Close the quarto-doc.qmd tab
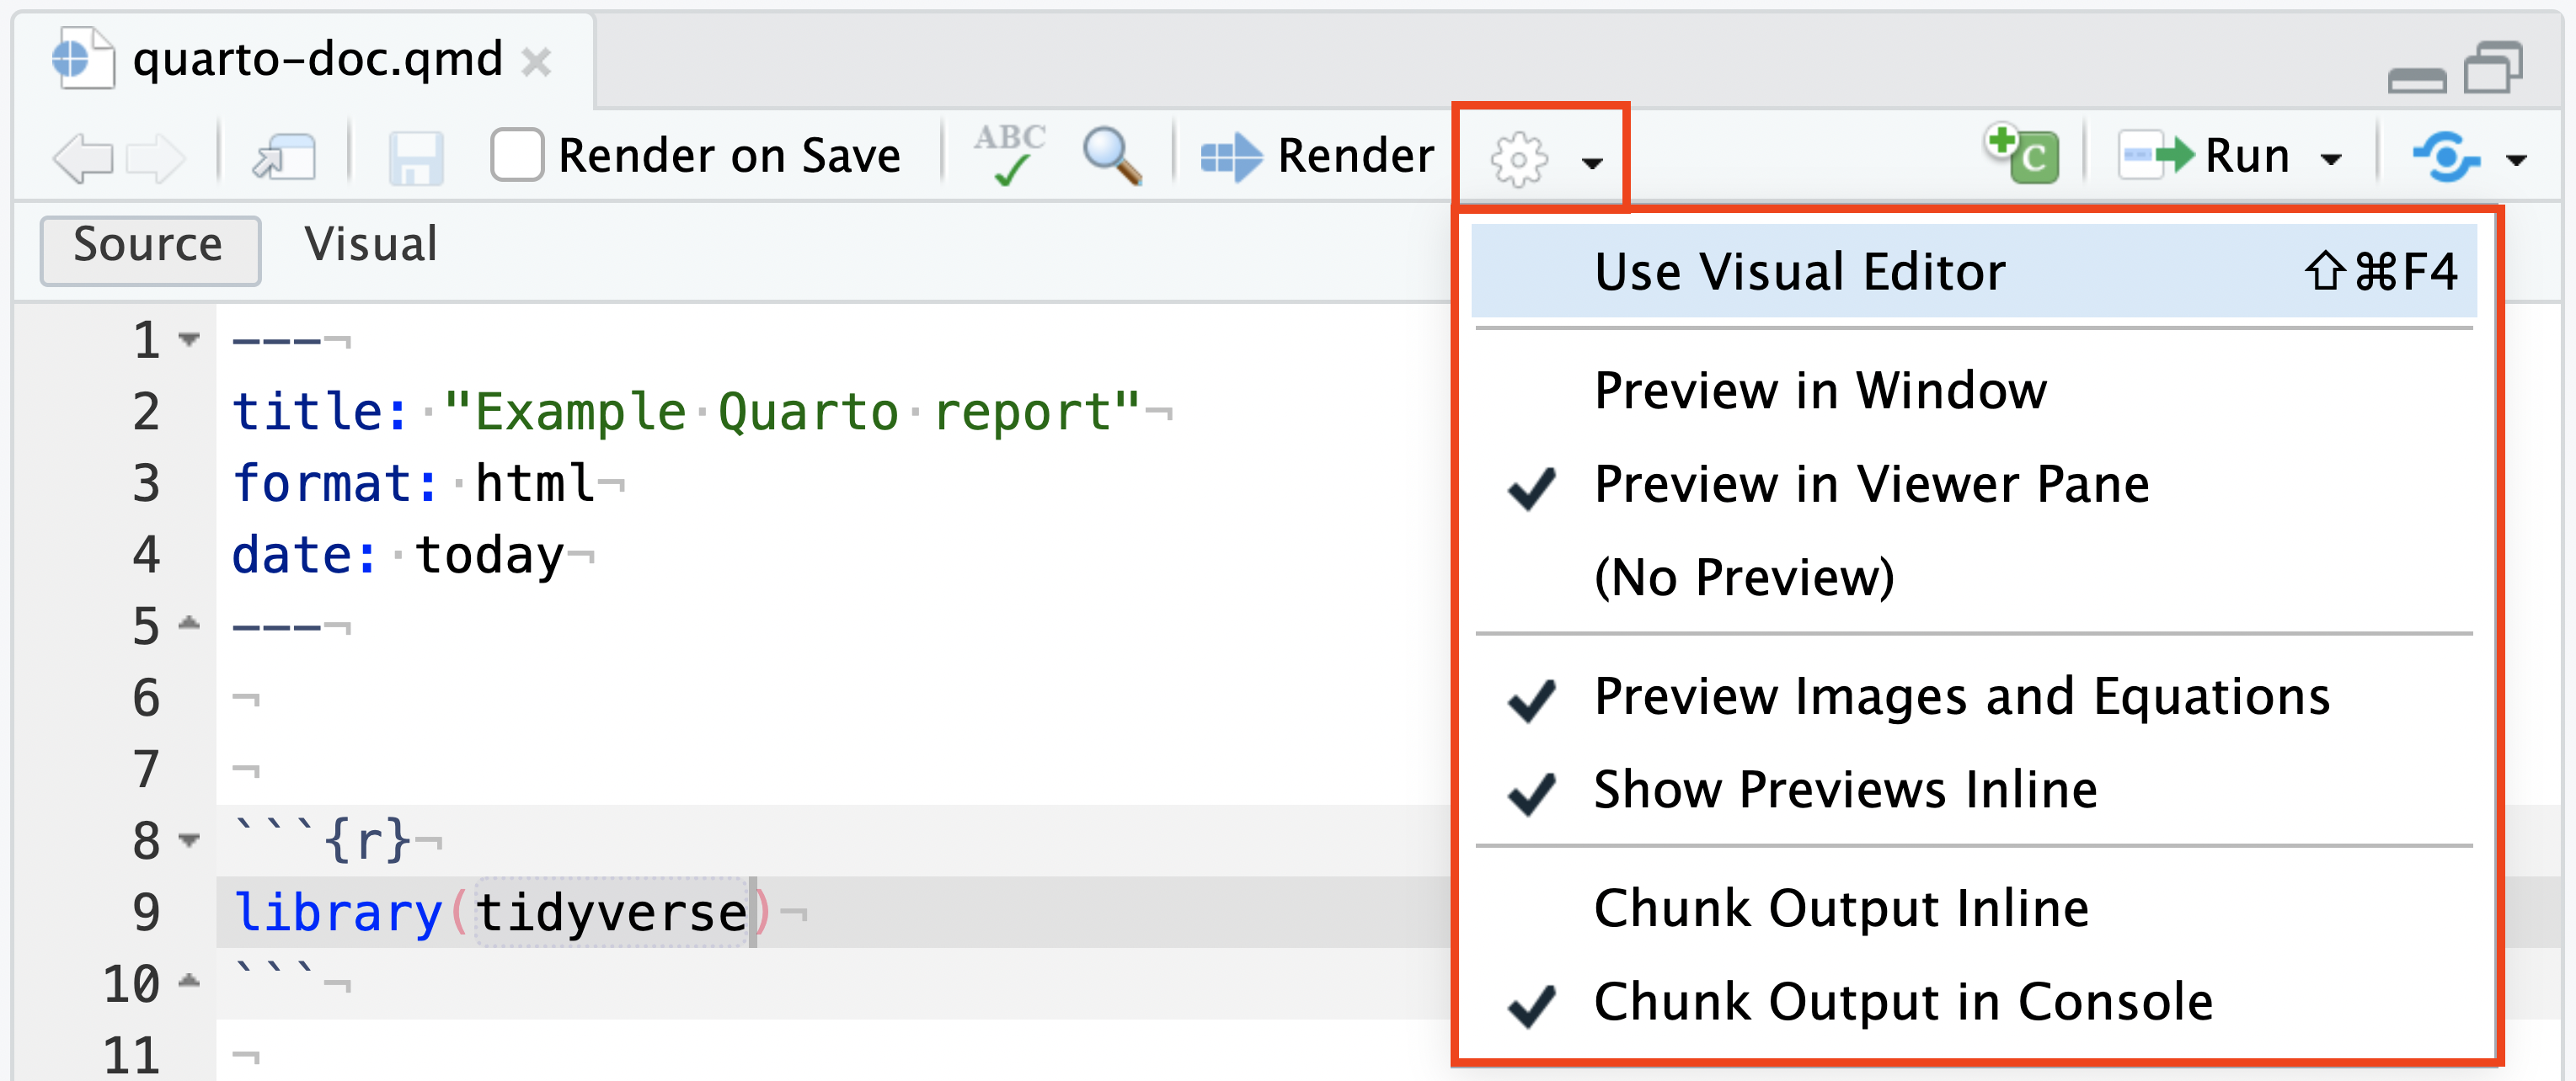 (537, 63)
